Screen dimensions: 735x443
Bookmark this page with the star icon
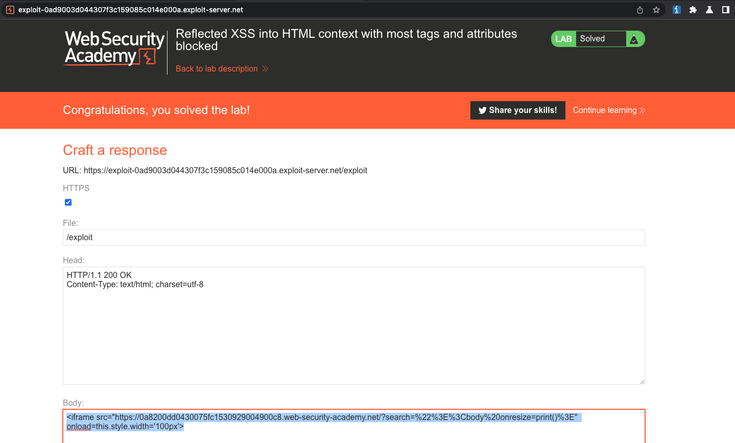coord(656,10)
